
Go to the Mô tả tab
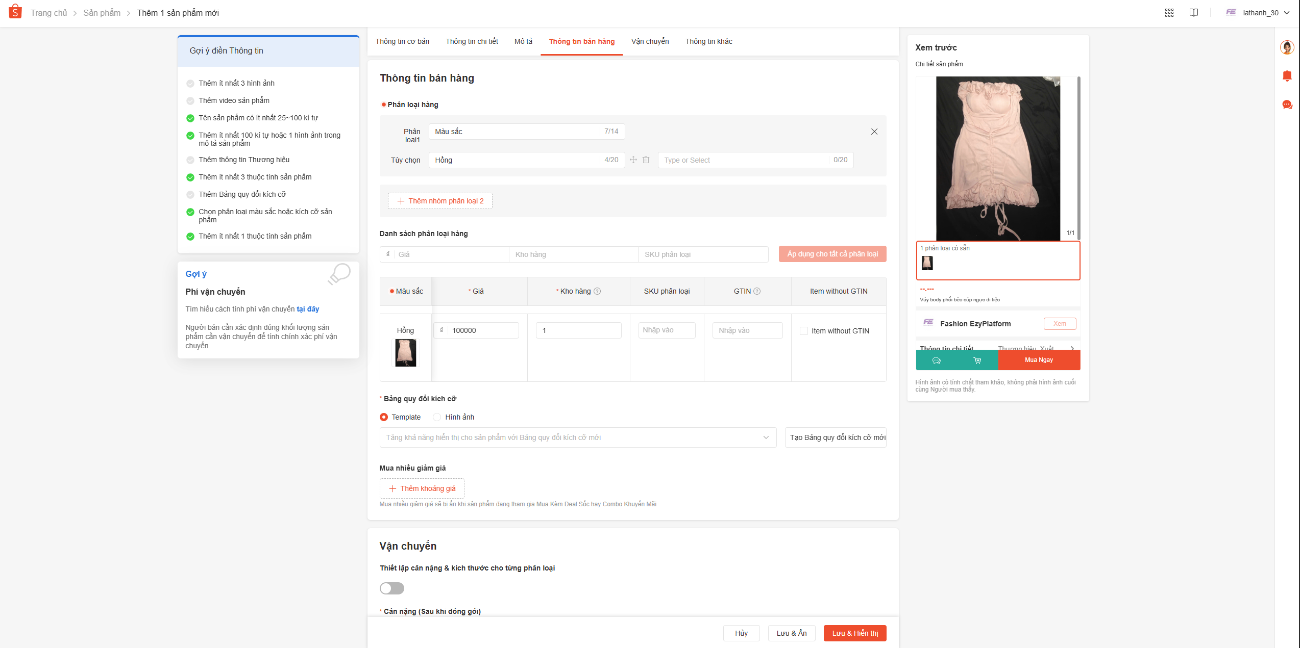[x=523, y=41]
